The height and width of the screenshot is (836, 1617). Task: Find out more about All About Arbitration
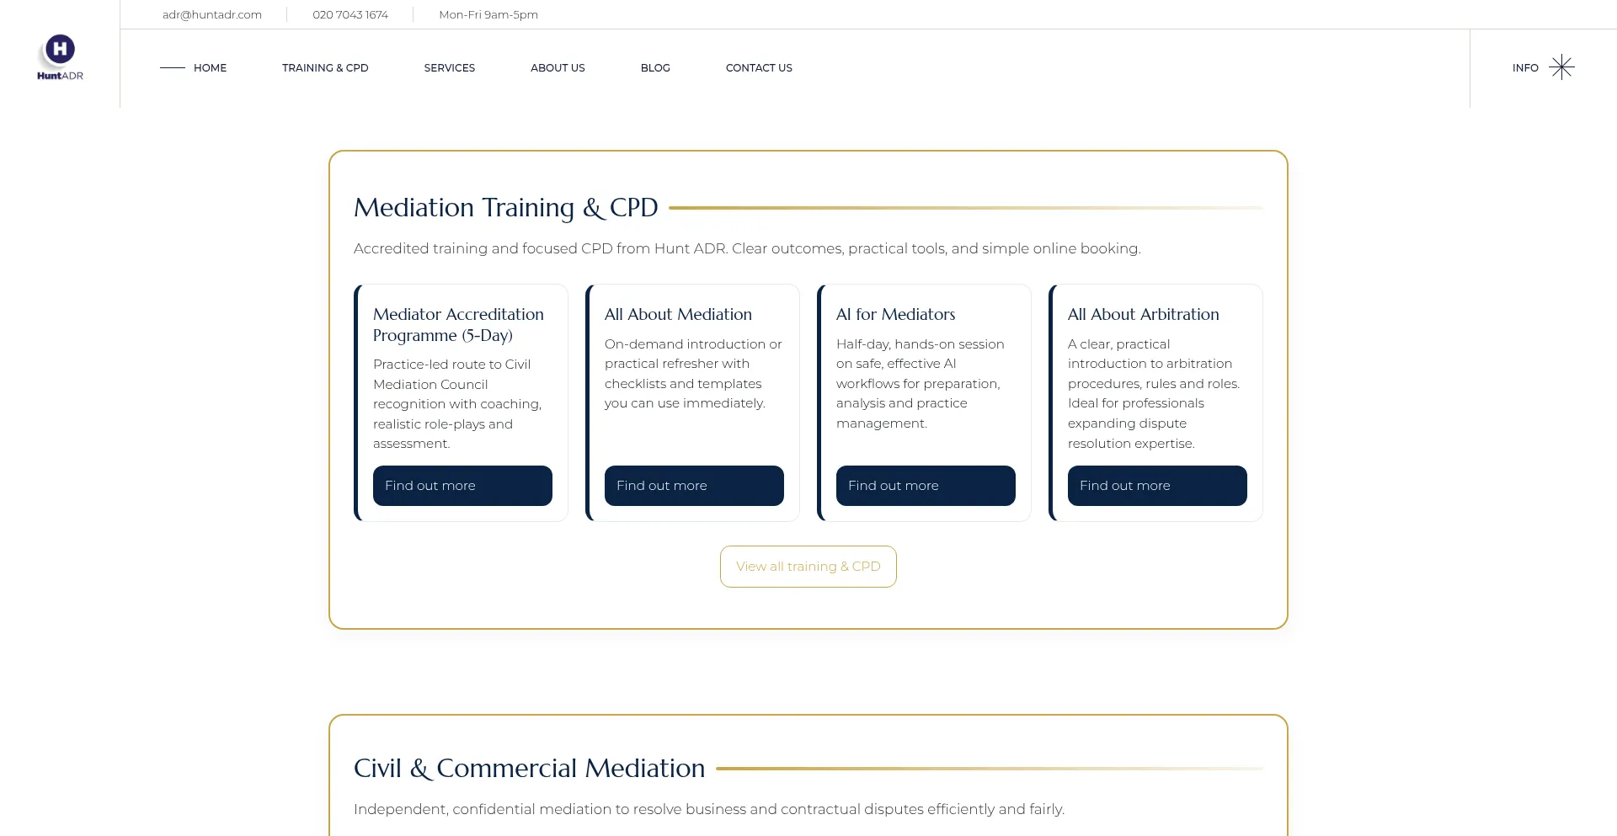coord(1157,486)
